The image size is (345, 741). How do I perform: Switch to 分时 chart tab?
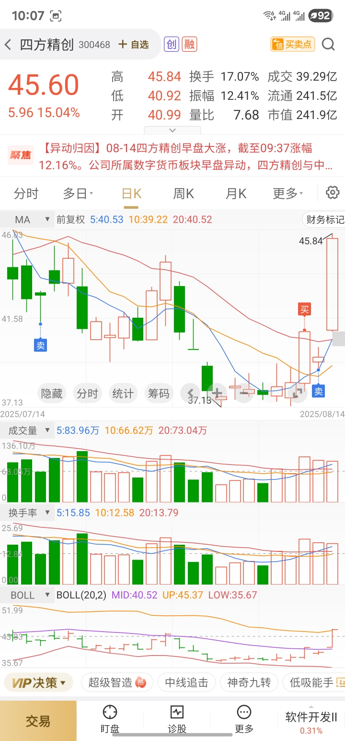point(26,193)
